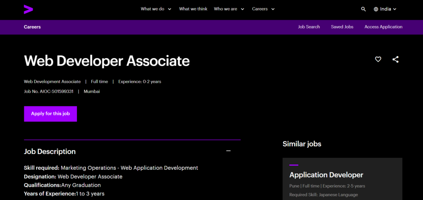Open the site search magnifier icon
423x200 pixels.
pos(364,9)
